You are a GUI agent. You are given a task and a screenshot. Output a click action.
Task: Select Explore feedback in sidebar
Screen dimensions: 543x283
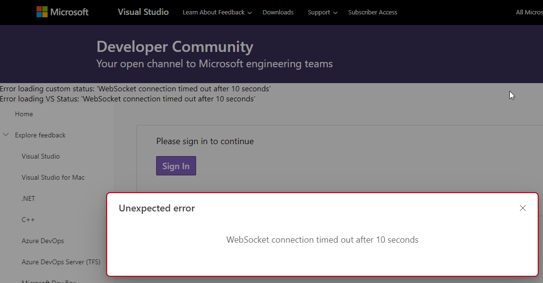point(40,135)
